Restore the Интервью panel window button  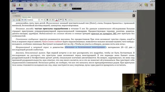pos(134,11)
